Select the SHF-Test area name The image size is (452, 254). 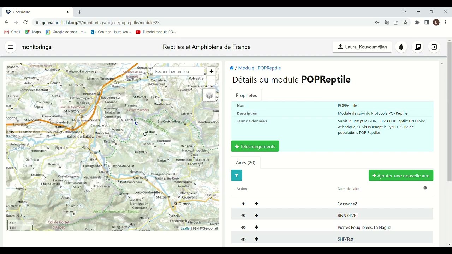(345, 239)
